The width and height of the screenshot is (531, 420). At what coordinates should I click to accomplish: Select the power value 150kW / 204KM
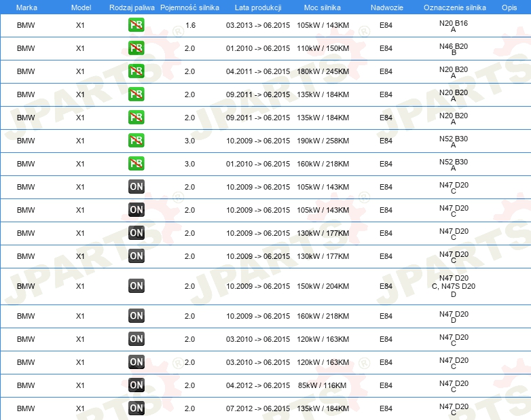[323, 286]
